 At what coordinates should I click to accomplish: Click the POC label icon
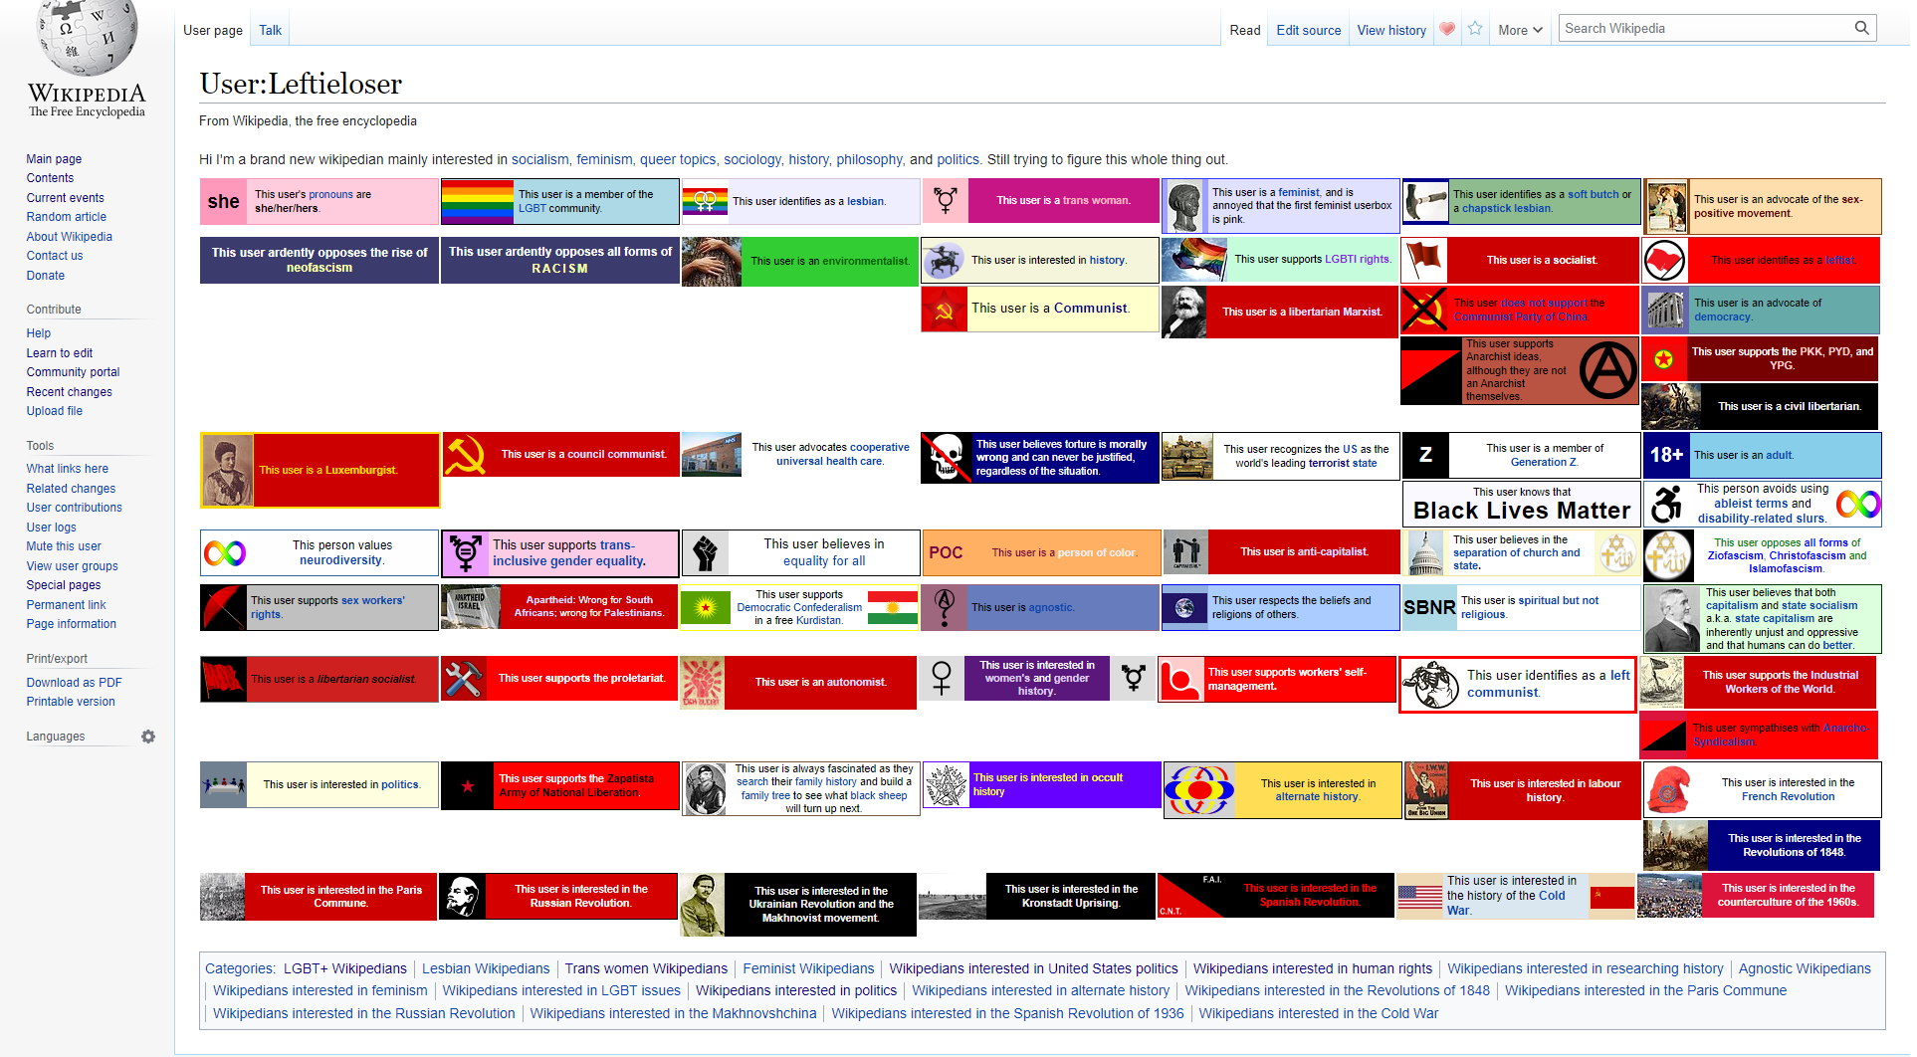pos(946,552)
